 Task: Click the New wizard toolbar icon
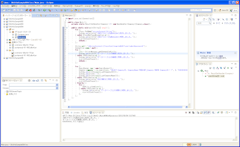pyautogui.click(x=4, y=10)
